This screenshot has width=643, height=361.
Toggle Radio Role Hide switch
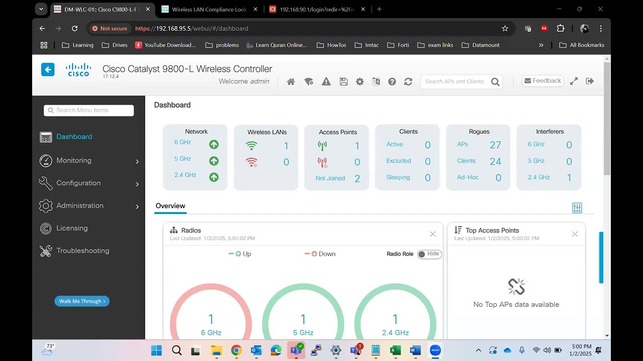(429, 254)
